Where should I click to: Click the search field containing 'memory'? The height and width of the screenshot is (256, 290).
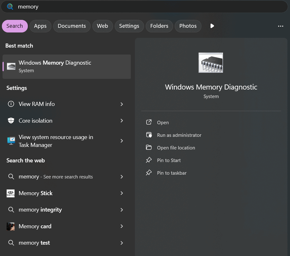[144, 7]
